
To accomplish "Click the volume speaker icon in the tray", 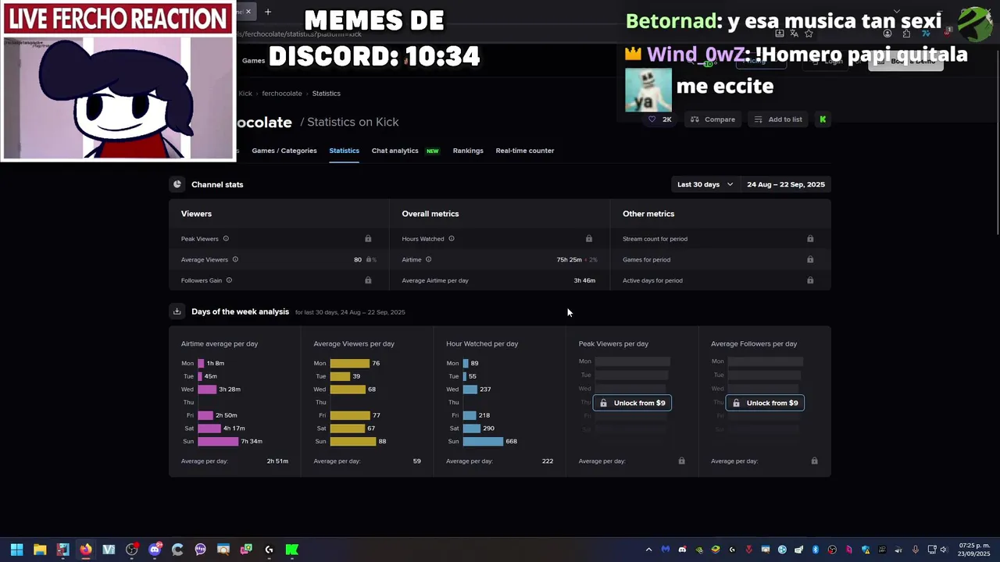I will [944, 550].
